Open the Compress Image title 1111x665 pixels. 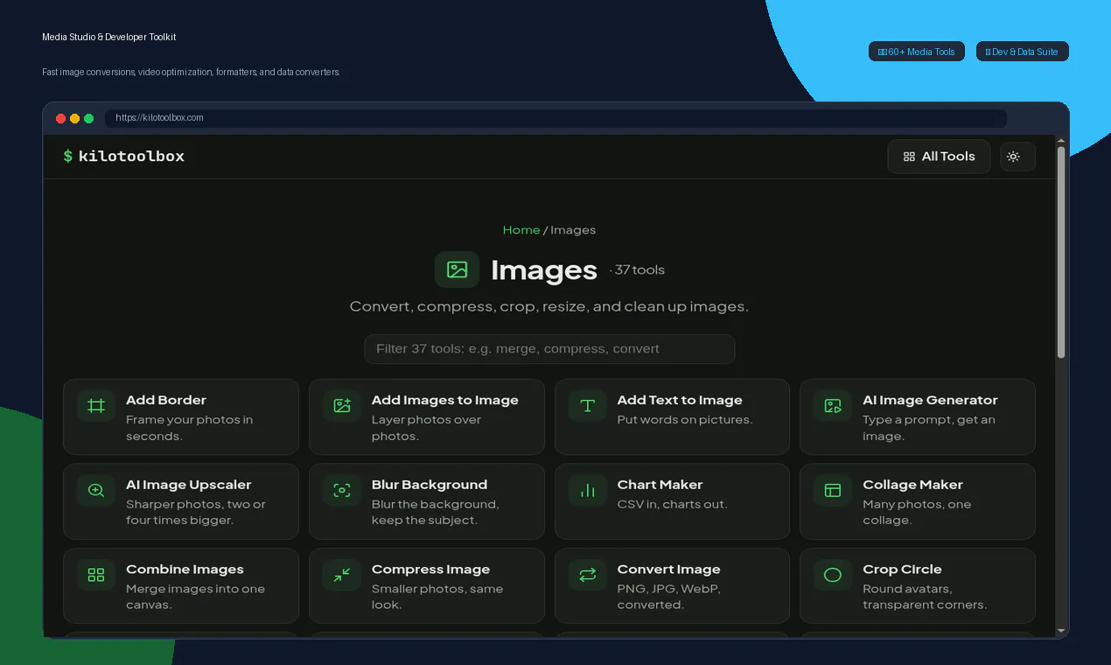[430, 570]
